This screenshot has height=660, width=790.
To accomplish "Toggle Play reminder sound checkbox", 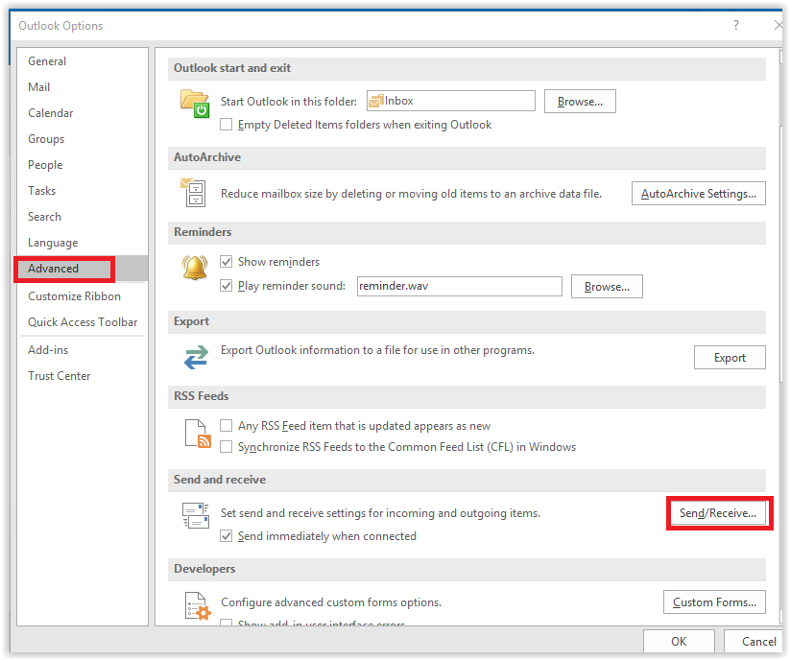I will (227, 286).
